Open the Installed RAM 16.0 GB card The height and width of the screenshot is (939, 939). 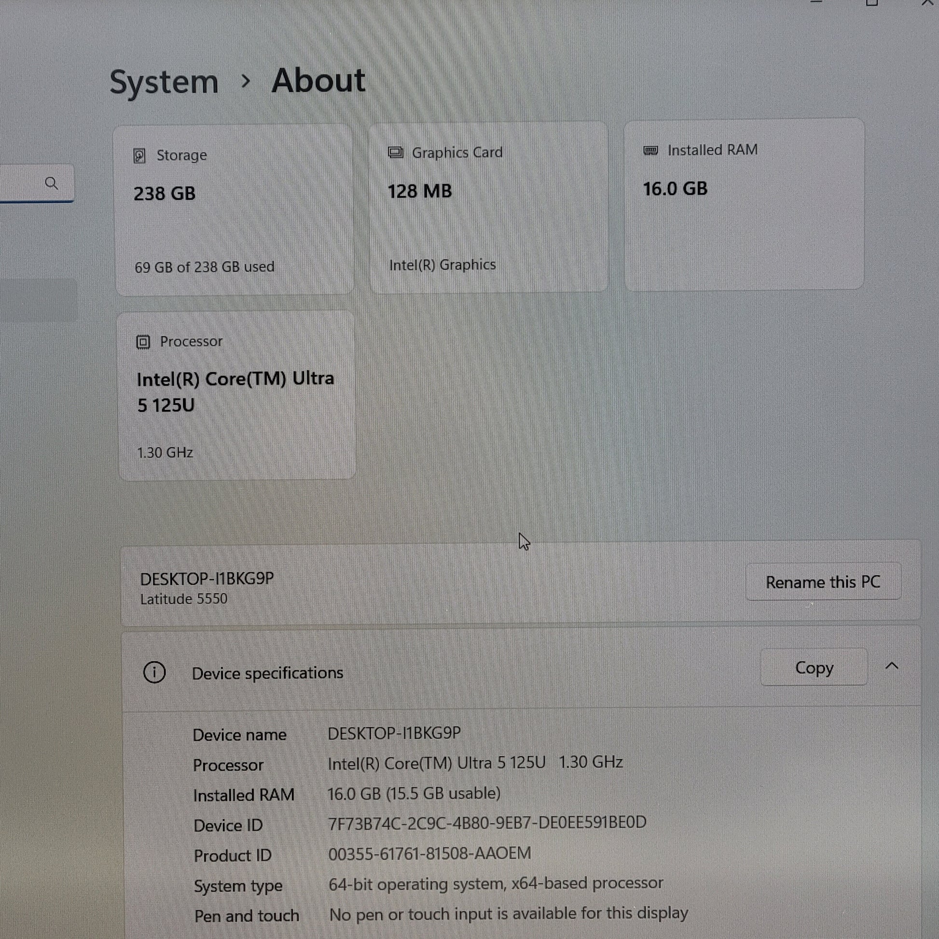click(744, 205)
